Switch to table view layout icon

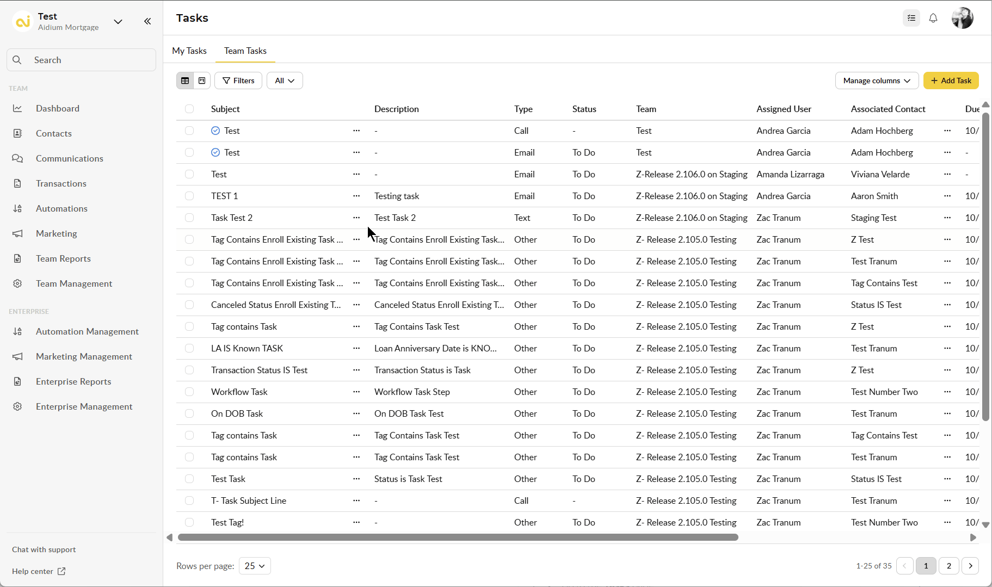(185, 81)
